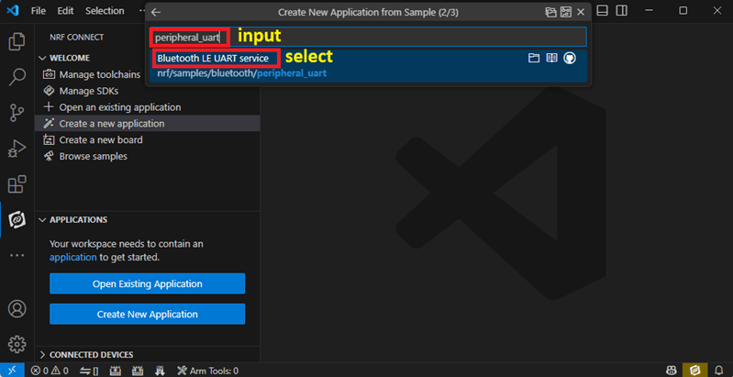The height and width of the screenshot is (377, 733).
Task: Click the peripheral_uart search input field
Action: pyautogui.click(x=367, y=37)
